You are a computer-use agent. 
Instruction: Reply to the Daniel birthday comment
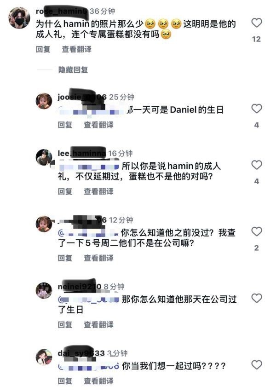[x=65, y=125]
